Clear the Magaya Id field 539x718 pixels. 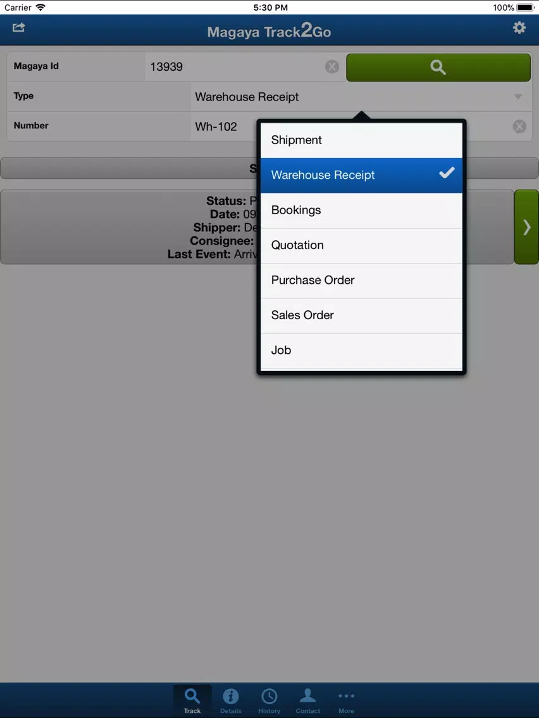[332, 67]
